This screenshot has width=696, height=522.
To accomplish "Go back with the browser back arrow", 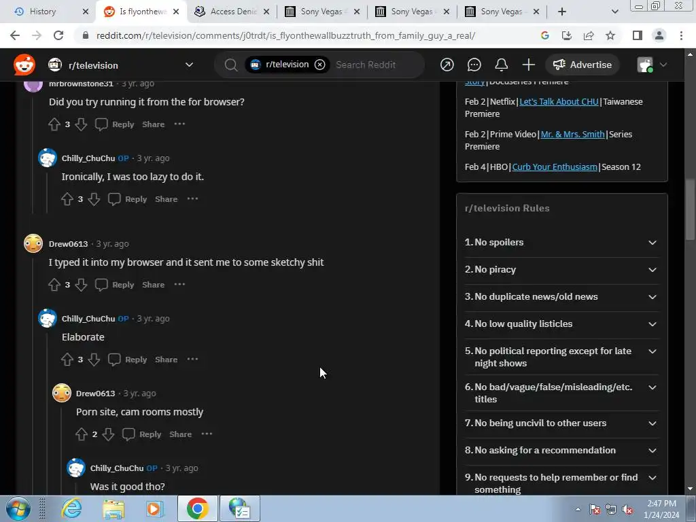I will click(x=15, y=35).
